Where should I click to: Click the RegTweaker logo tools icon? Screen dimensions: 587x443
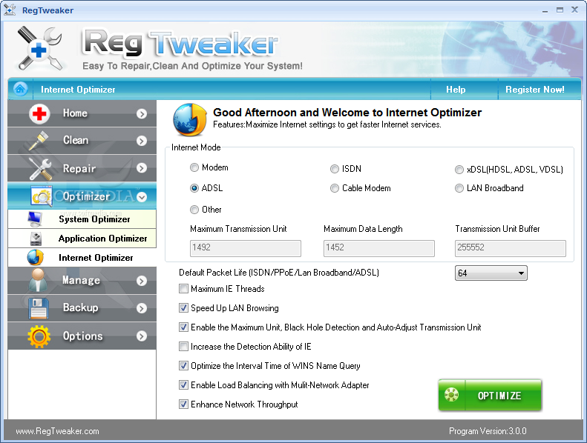pos(40,49)
